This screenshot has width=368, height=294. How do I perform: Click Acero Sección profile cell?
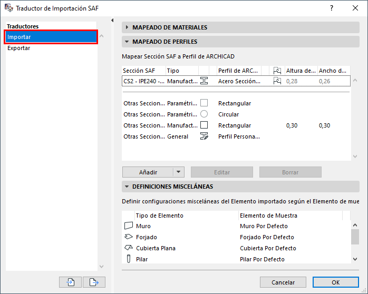point(239,81)
